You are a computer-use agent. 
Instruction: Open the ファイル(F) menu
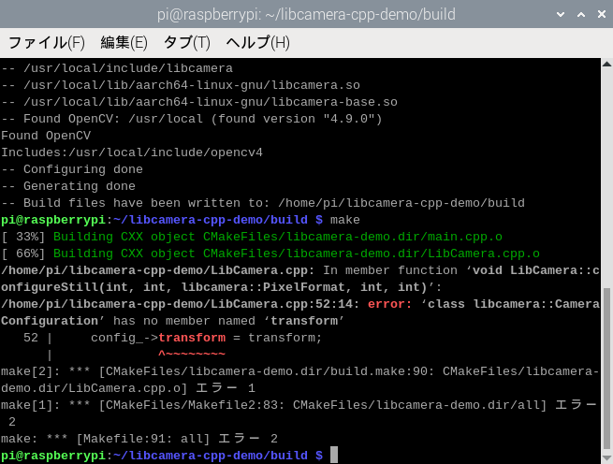point(46,43)
